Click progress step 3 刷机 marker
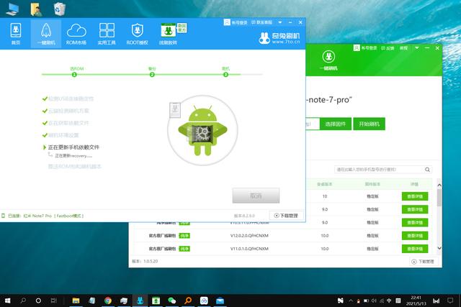Image resolution: width=461 pixels, height=307 pixels. pos(225,75)
